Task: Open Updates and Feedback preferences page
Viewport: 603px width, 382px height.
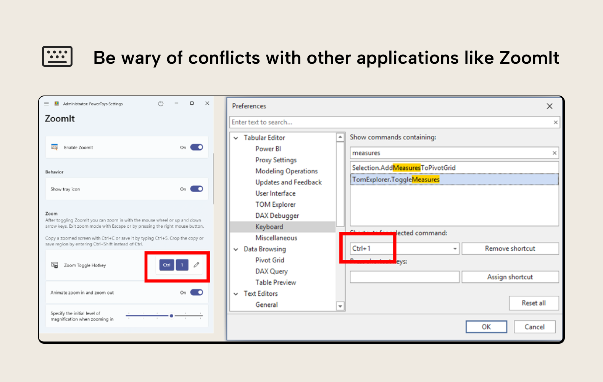Action: point(289,182)
